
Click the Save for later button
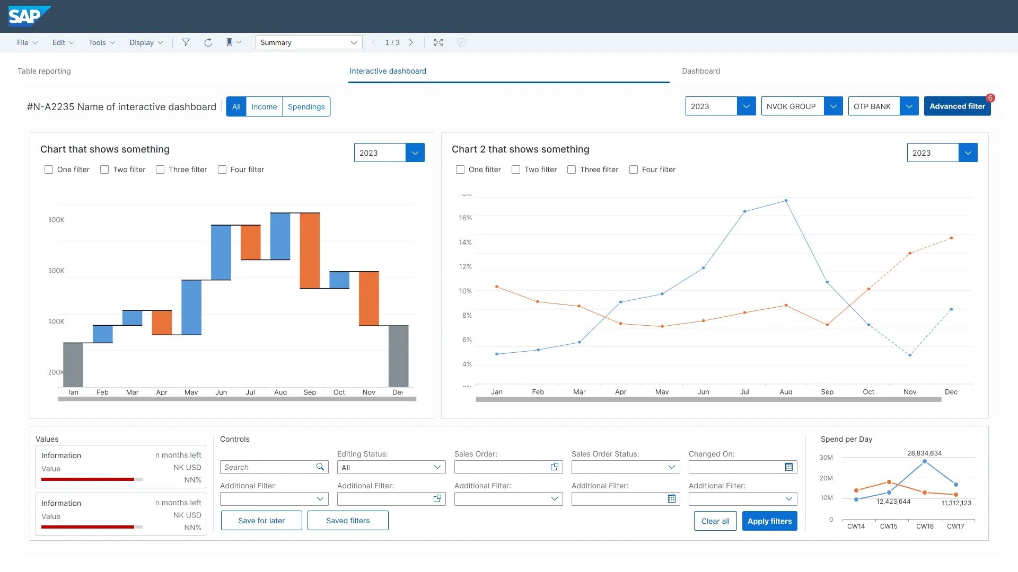(261, 521)
